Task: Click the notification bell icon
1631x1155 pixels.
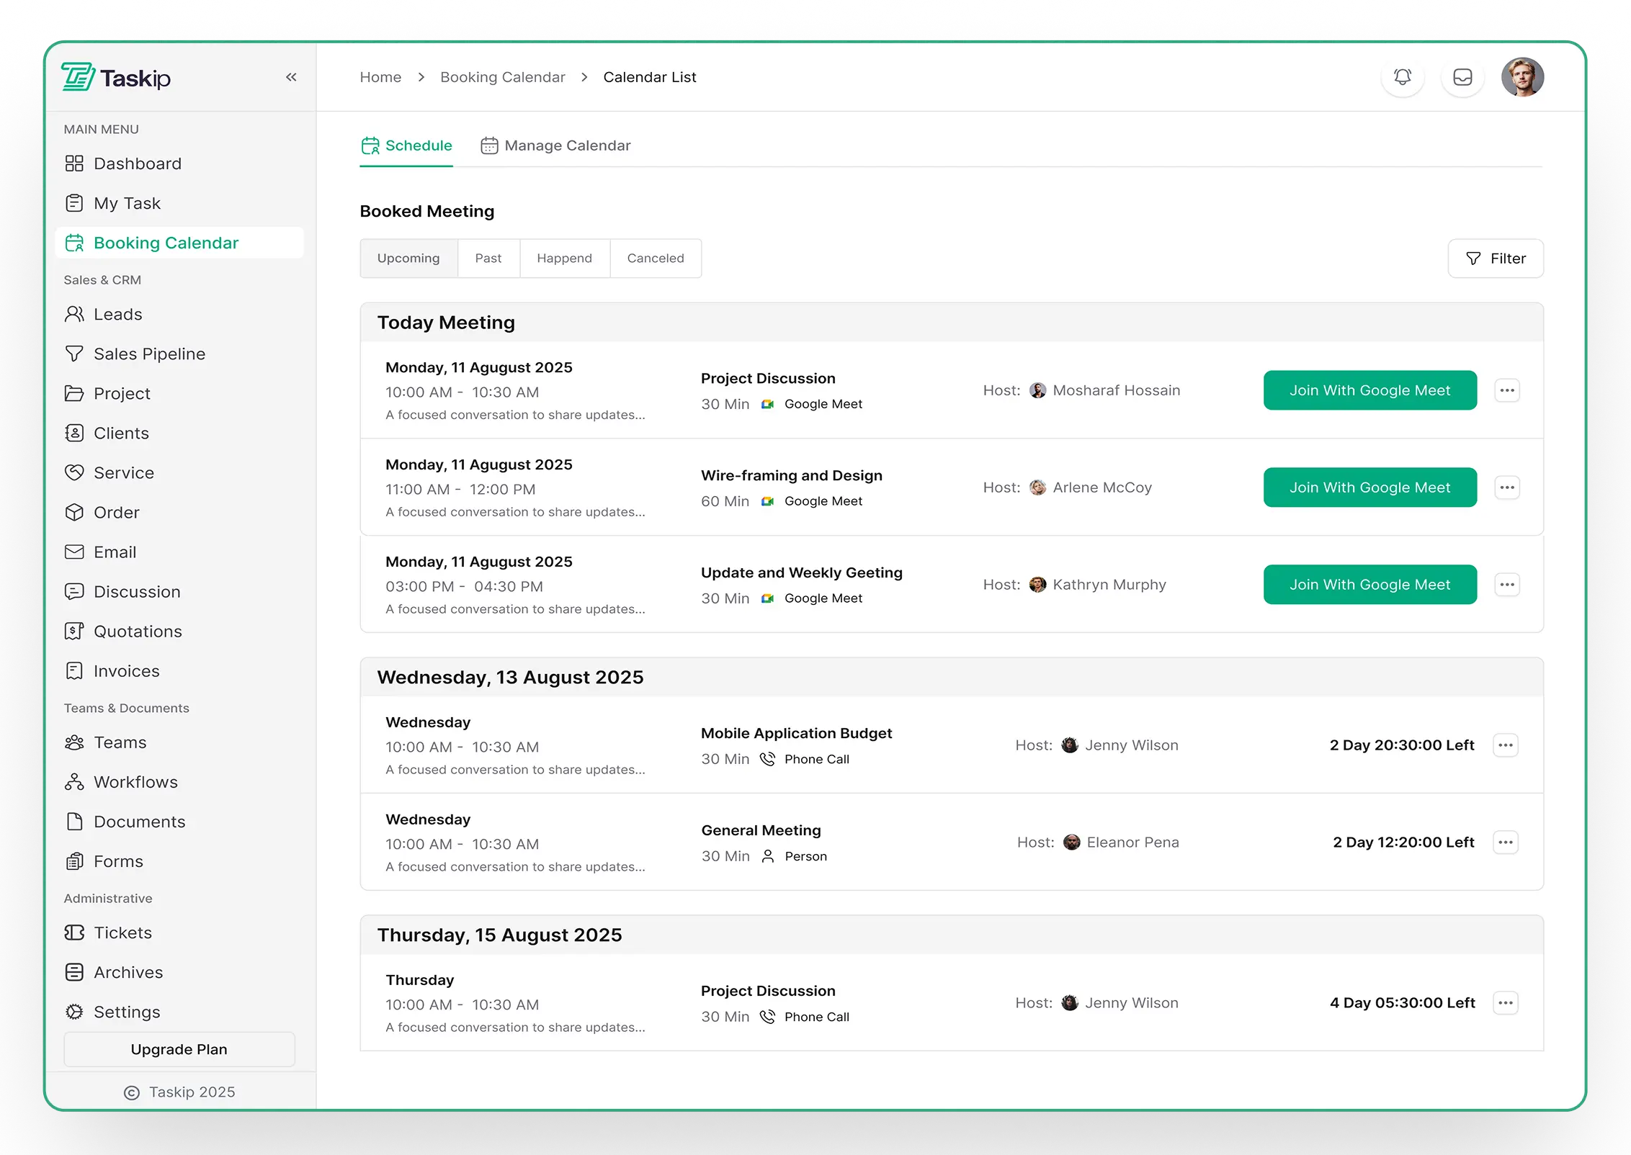Action: pos(1402,77)
